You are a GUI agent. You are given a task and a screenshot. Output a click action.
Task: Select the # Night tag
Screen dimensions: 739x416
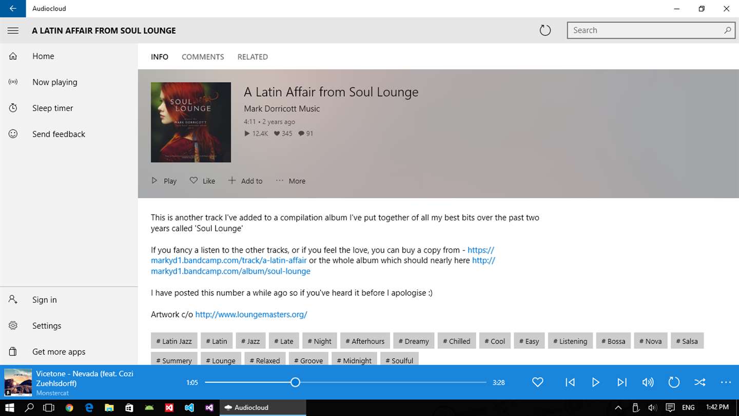320,341
